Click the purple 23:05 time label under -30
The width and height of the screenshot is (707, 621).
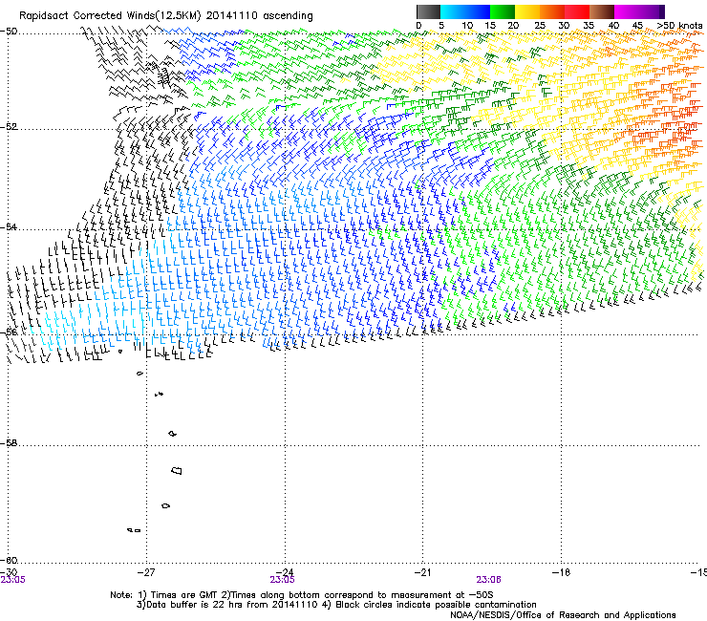[x=12, y=580]
